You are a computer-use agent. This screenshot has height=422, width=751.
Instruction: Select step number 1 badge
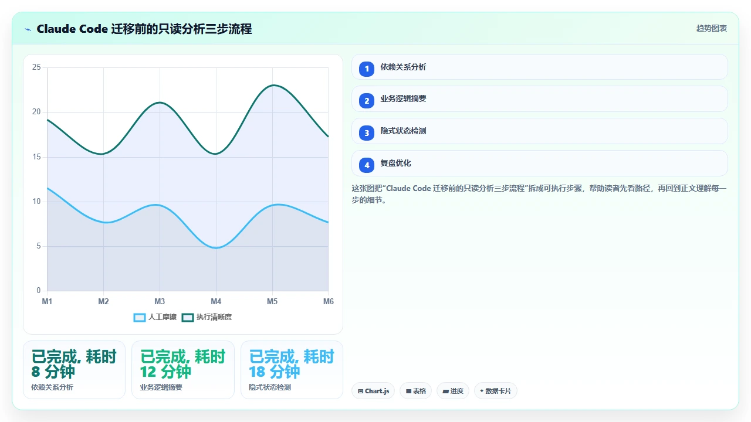coord(367,69)
